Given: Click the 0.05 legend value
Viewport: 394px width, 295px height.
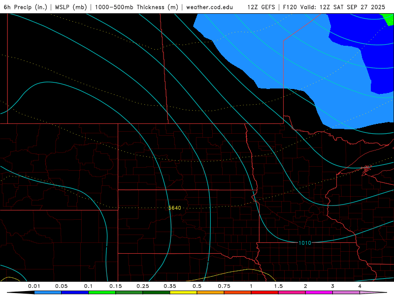Looking at the screenshot, I should point(61,286).
